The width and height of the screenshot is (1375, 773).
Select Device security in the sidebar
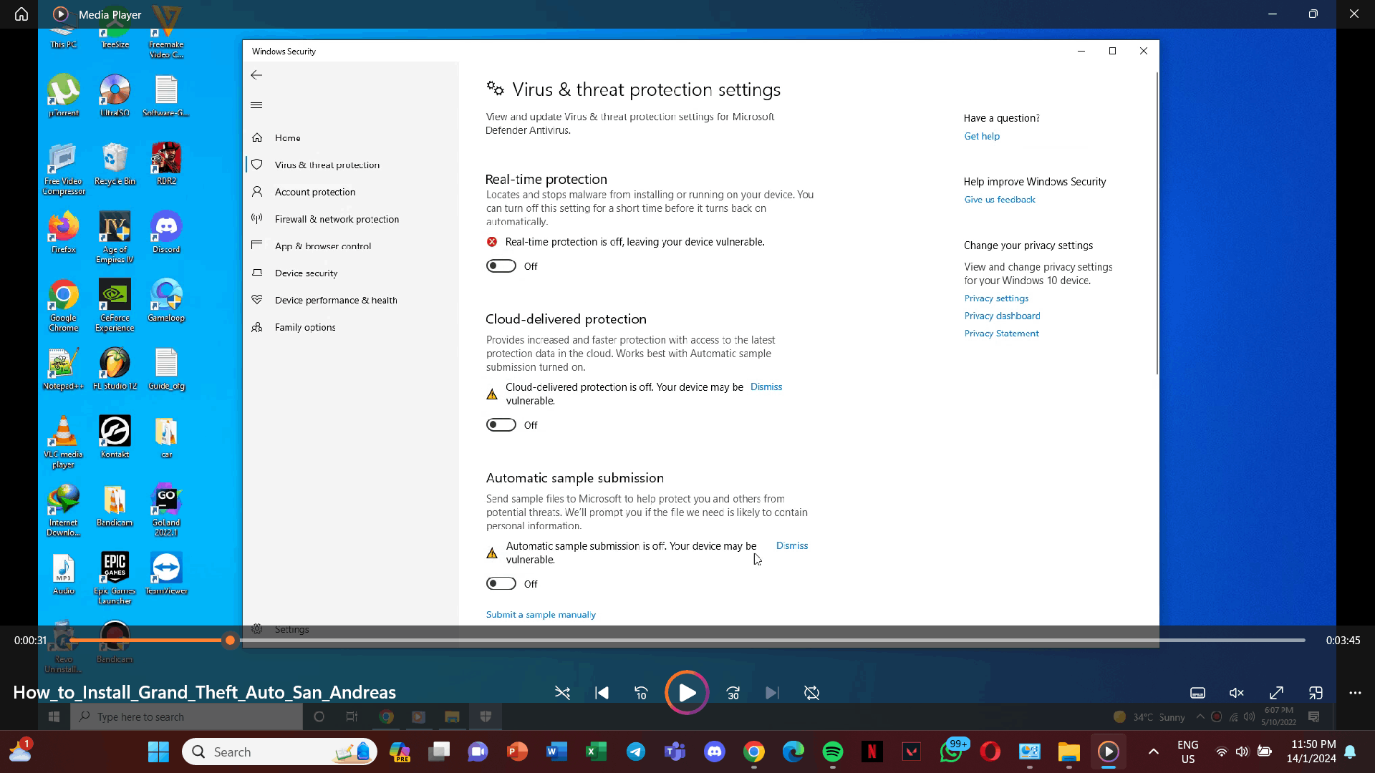coord(306,273)
